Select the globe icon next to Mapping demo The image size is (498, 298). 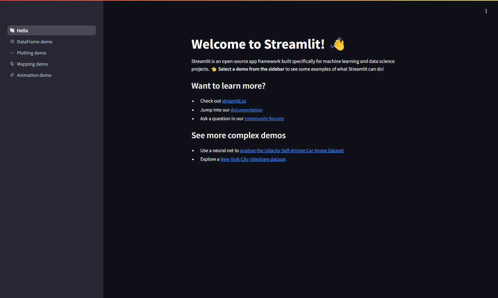tap(12, 64)
